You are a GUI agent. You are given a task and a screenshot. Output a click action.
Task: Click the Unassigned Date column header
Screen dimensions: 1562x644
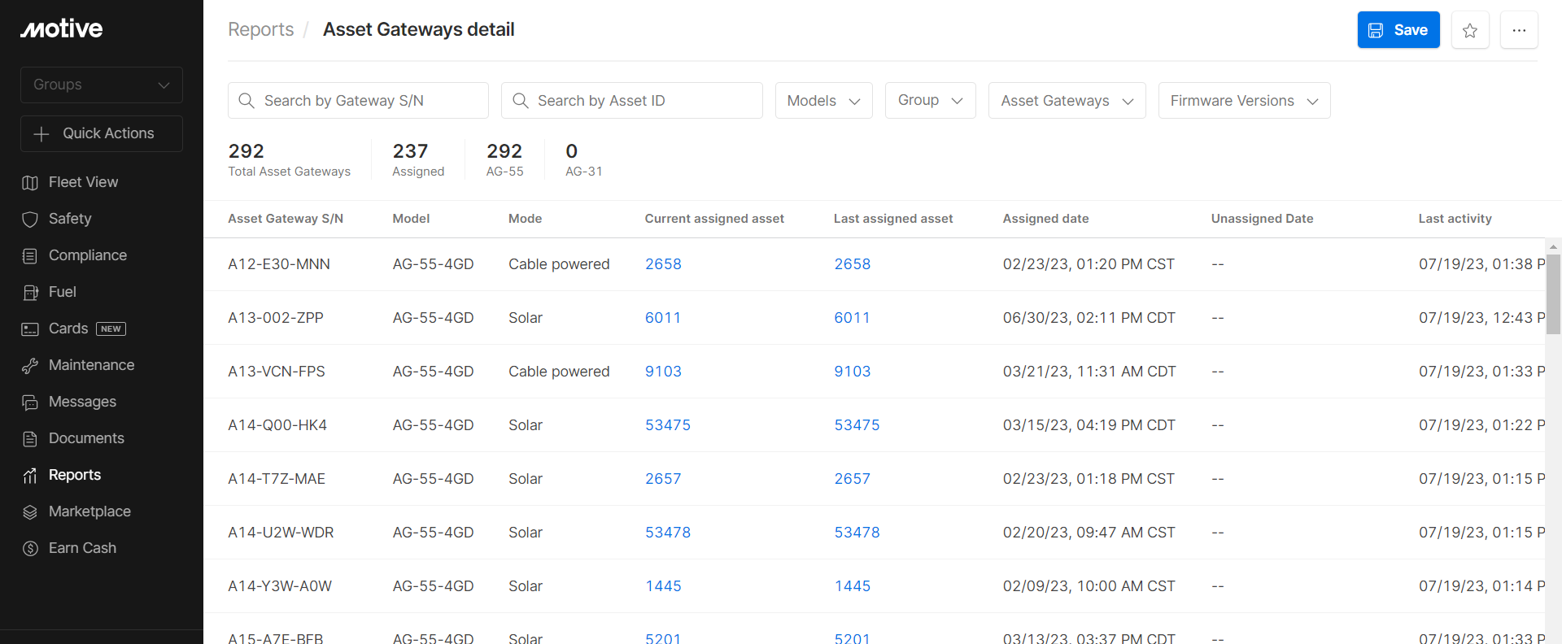[1262, 219]
